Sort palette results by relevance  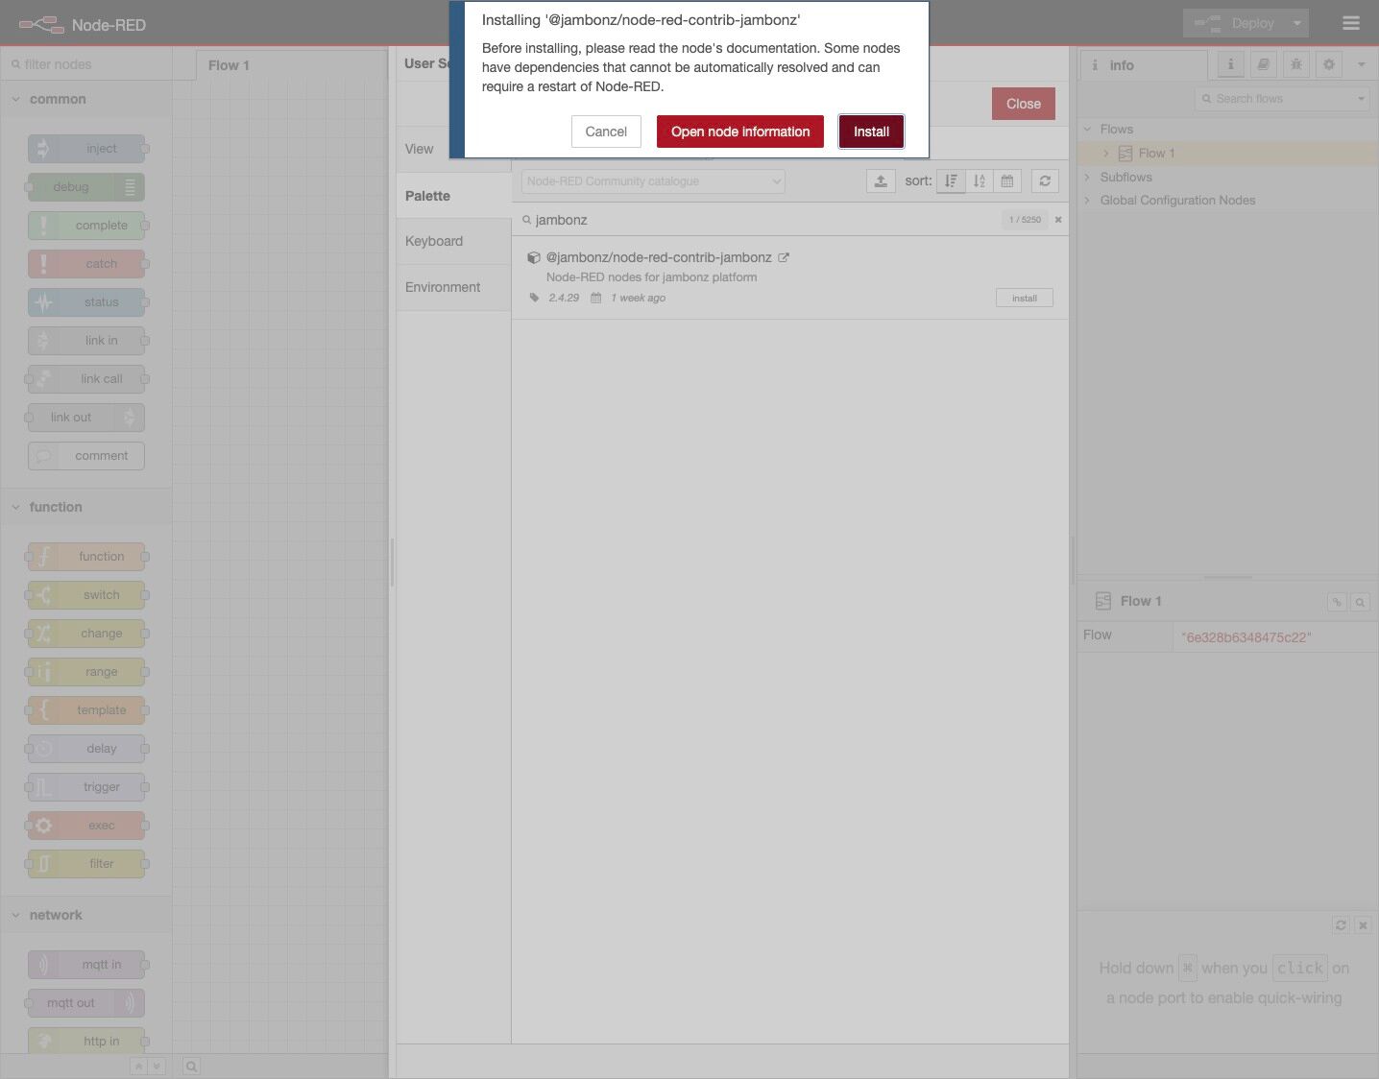tap(951, 180)
